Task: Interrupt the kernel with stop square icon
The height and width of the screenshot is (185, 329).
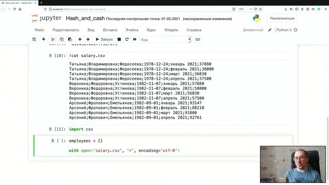Action: click(x=119, y=39)
